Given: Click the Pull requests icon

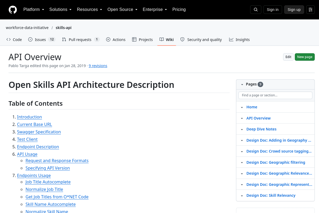Looking at the screenshot, I should (x=64, y=39).
